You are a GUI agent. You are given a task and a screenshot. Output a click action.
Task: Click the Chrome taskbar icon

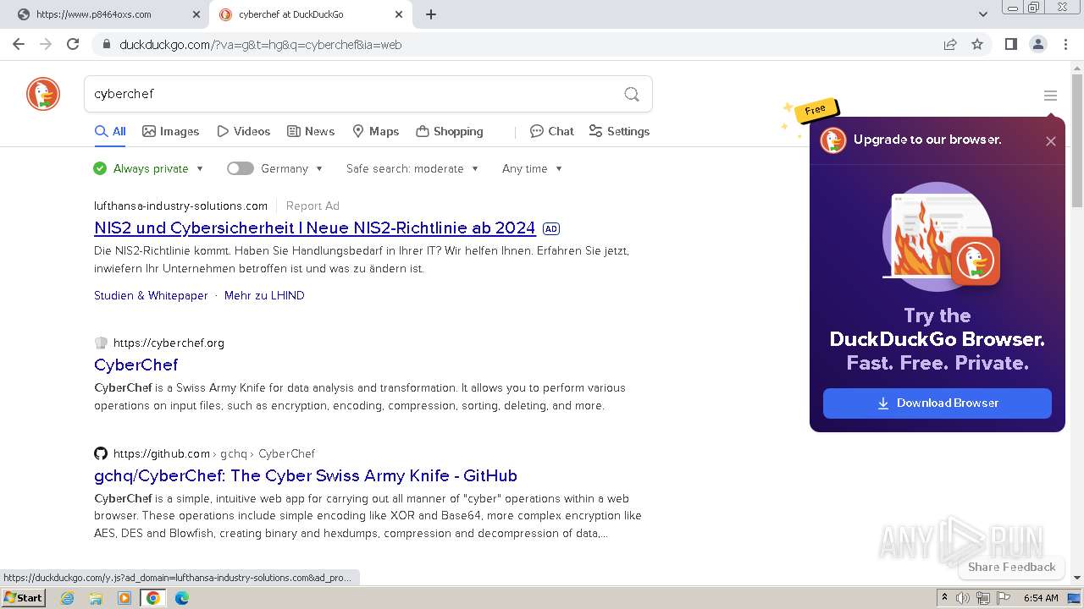(153, 598)
